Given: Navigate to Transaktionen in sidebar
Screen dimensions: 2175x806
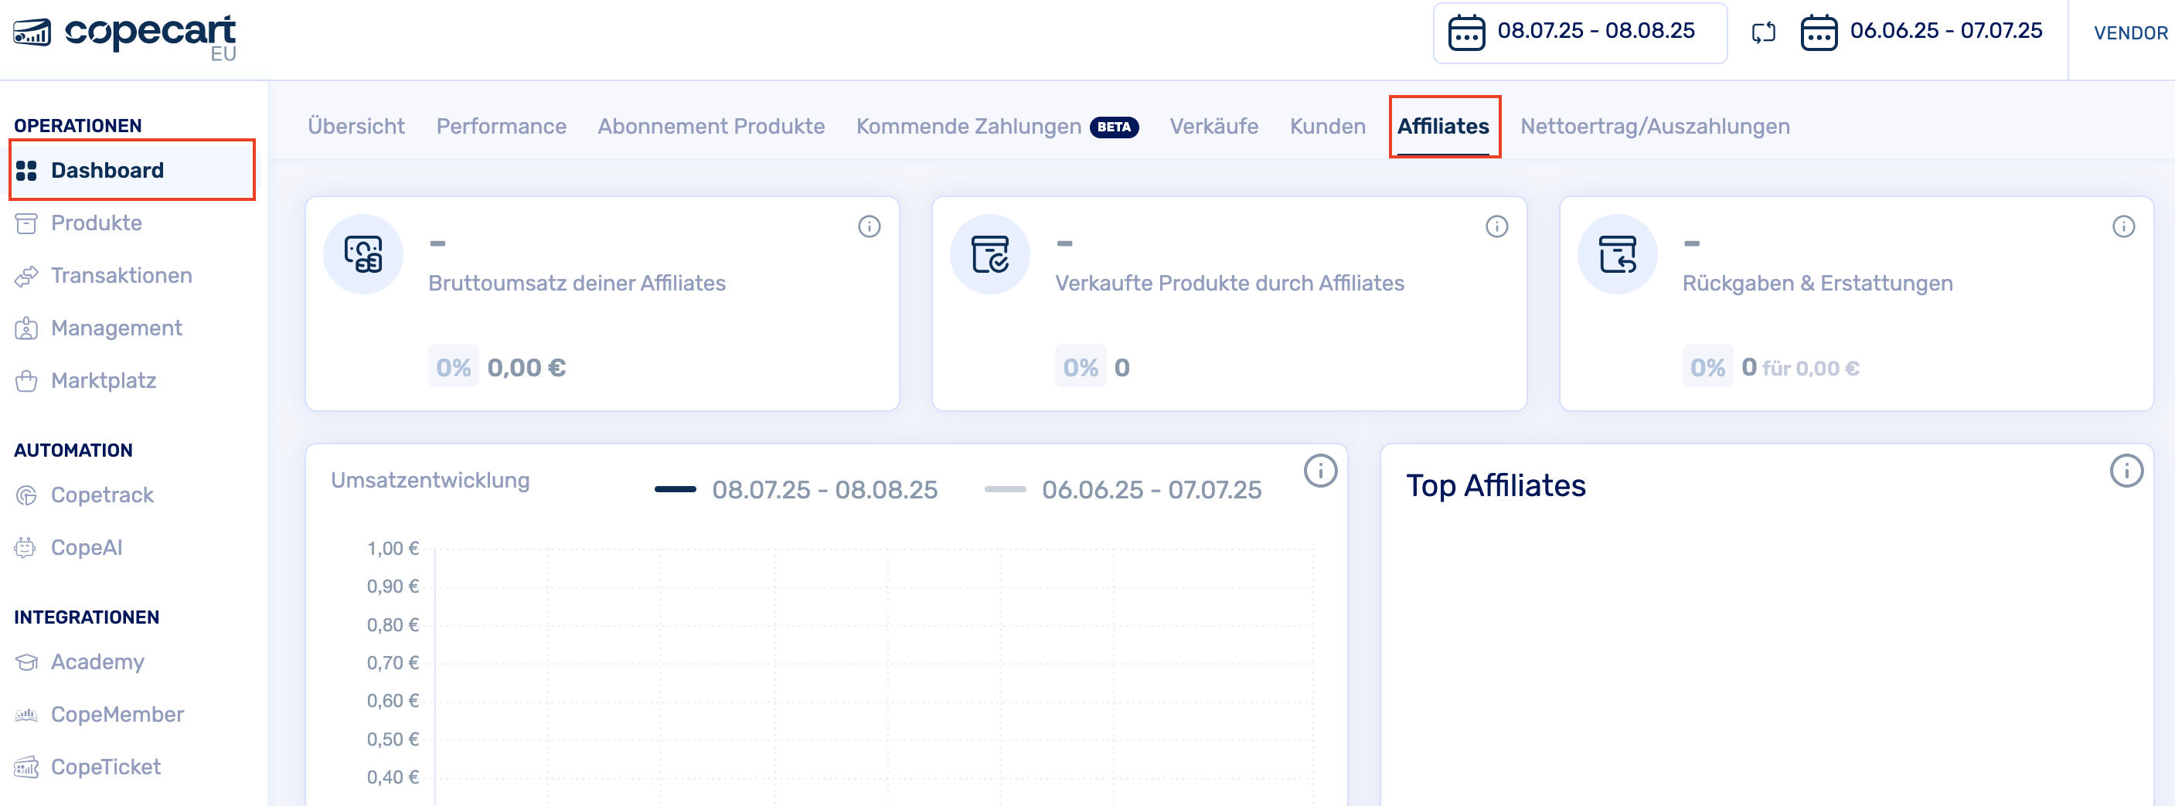Looking at the screenshot, I should 121,275.
